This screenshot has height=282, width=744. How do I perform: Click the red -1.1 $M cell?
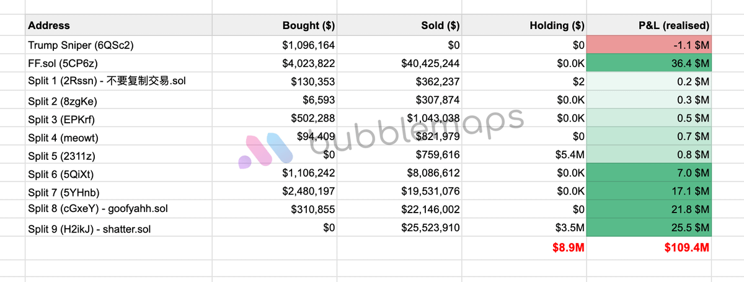pyautogui.click(x=649, y=45)
